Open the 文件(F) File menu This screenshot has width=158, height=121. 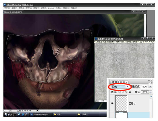(x=7, y=8)
